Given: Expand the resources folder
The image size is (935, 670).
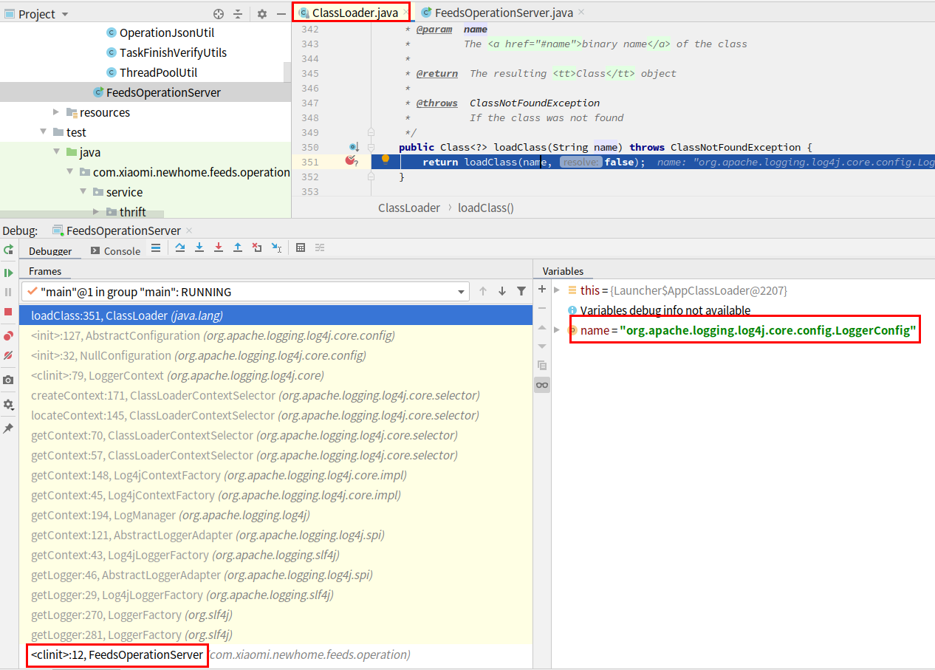Looking at the screenshot, I should tap(57, 112).
